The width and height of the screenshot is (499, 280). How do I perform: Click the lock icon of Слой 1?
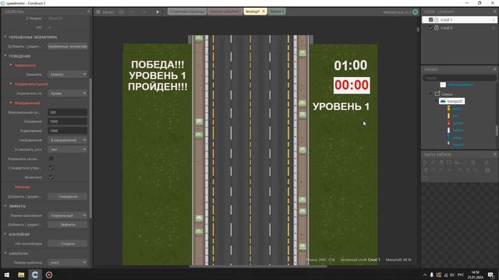pyautogui.click(x=437, y=19)
